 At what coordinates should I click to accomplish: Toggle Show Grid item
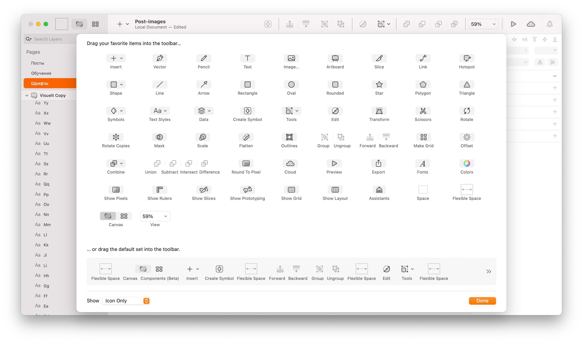coord(291,190)
